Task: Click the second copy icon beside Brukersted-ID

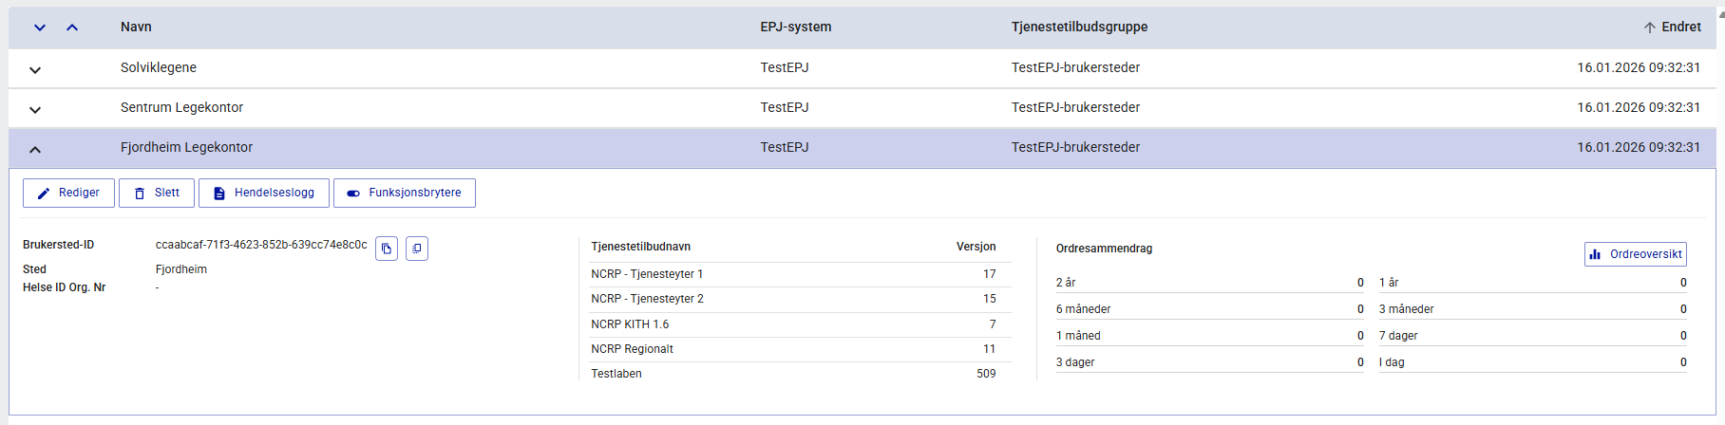Action: pyautogui.click(x=417, y=249)
